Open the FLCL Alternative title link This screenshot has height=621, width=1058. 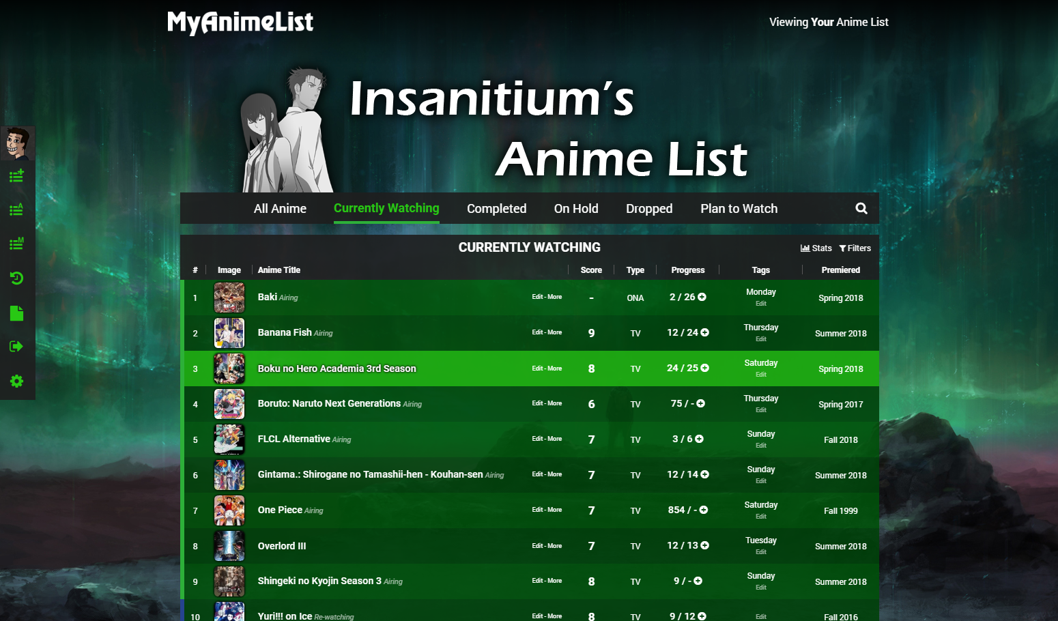pos(294,439)
